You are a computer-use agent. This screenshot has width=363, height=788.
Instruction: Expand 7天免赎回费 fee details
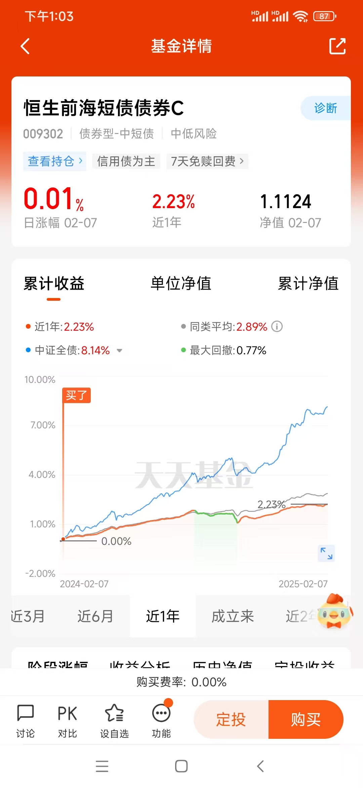[207, 161]
